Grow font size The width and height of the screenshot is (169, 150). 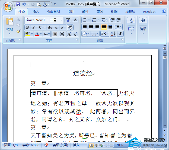pos(69,34)
